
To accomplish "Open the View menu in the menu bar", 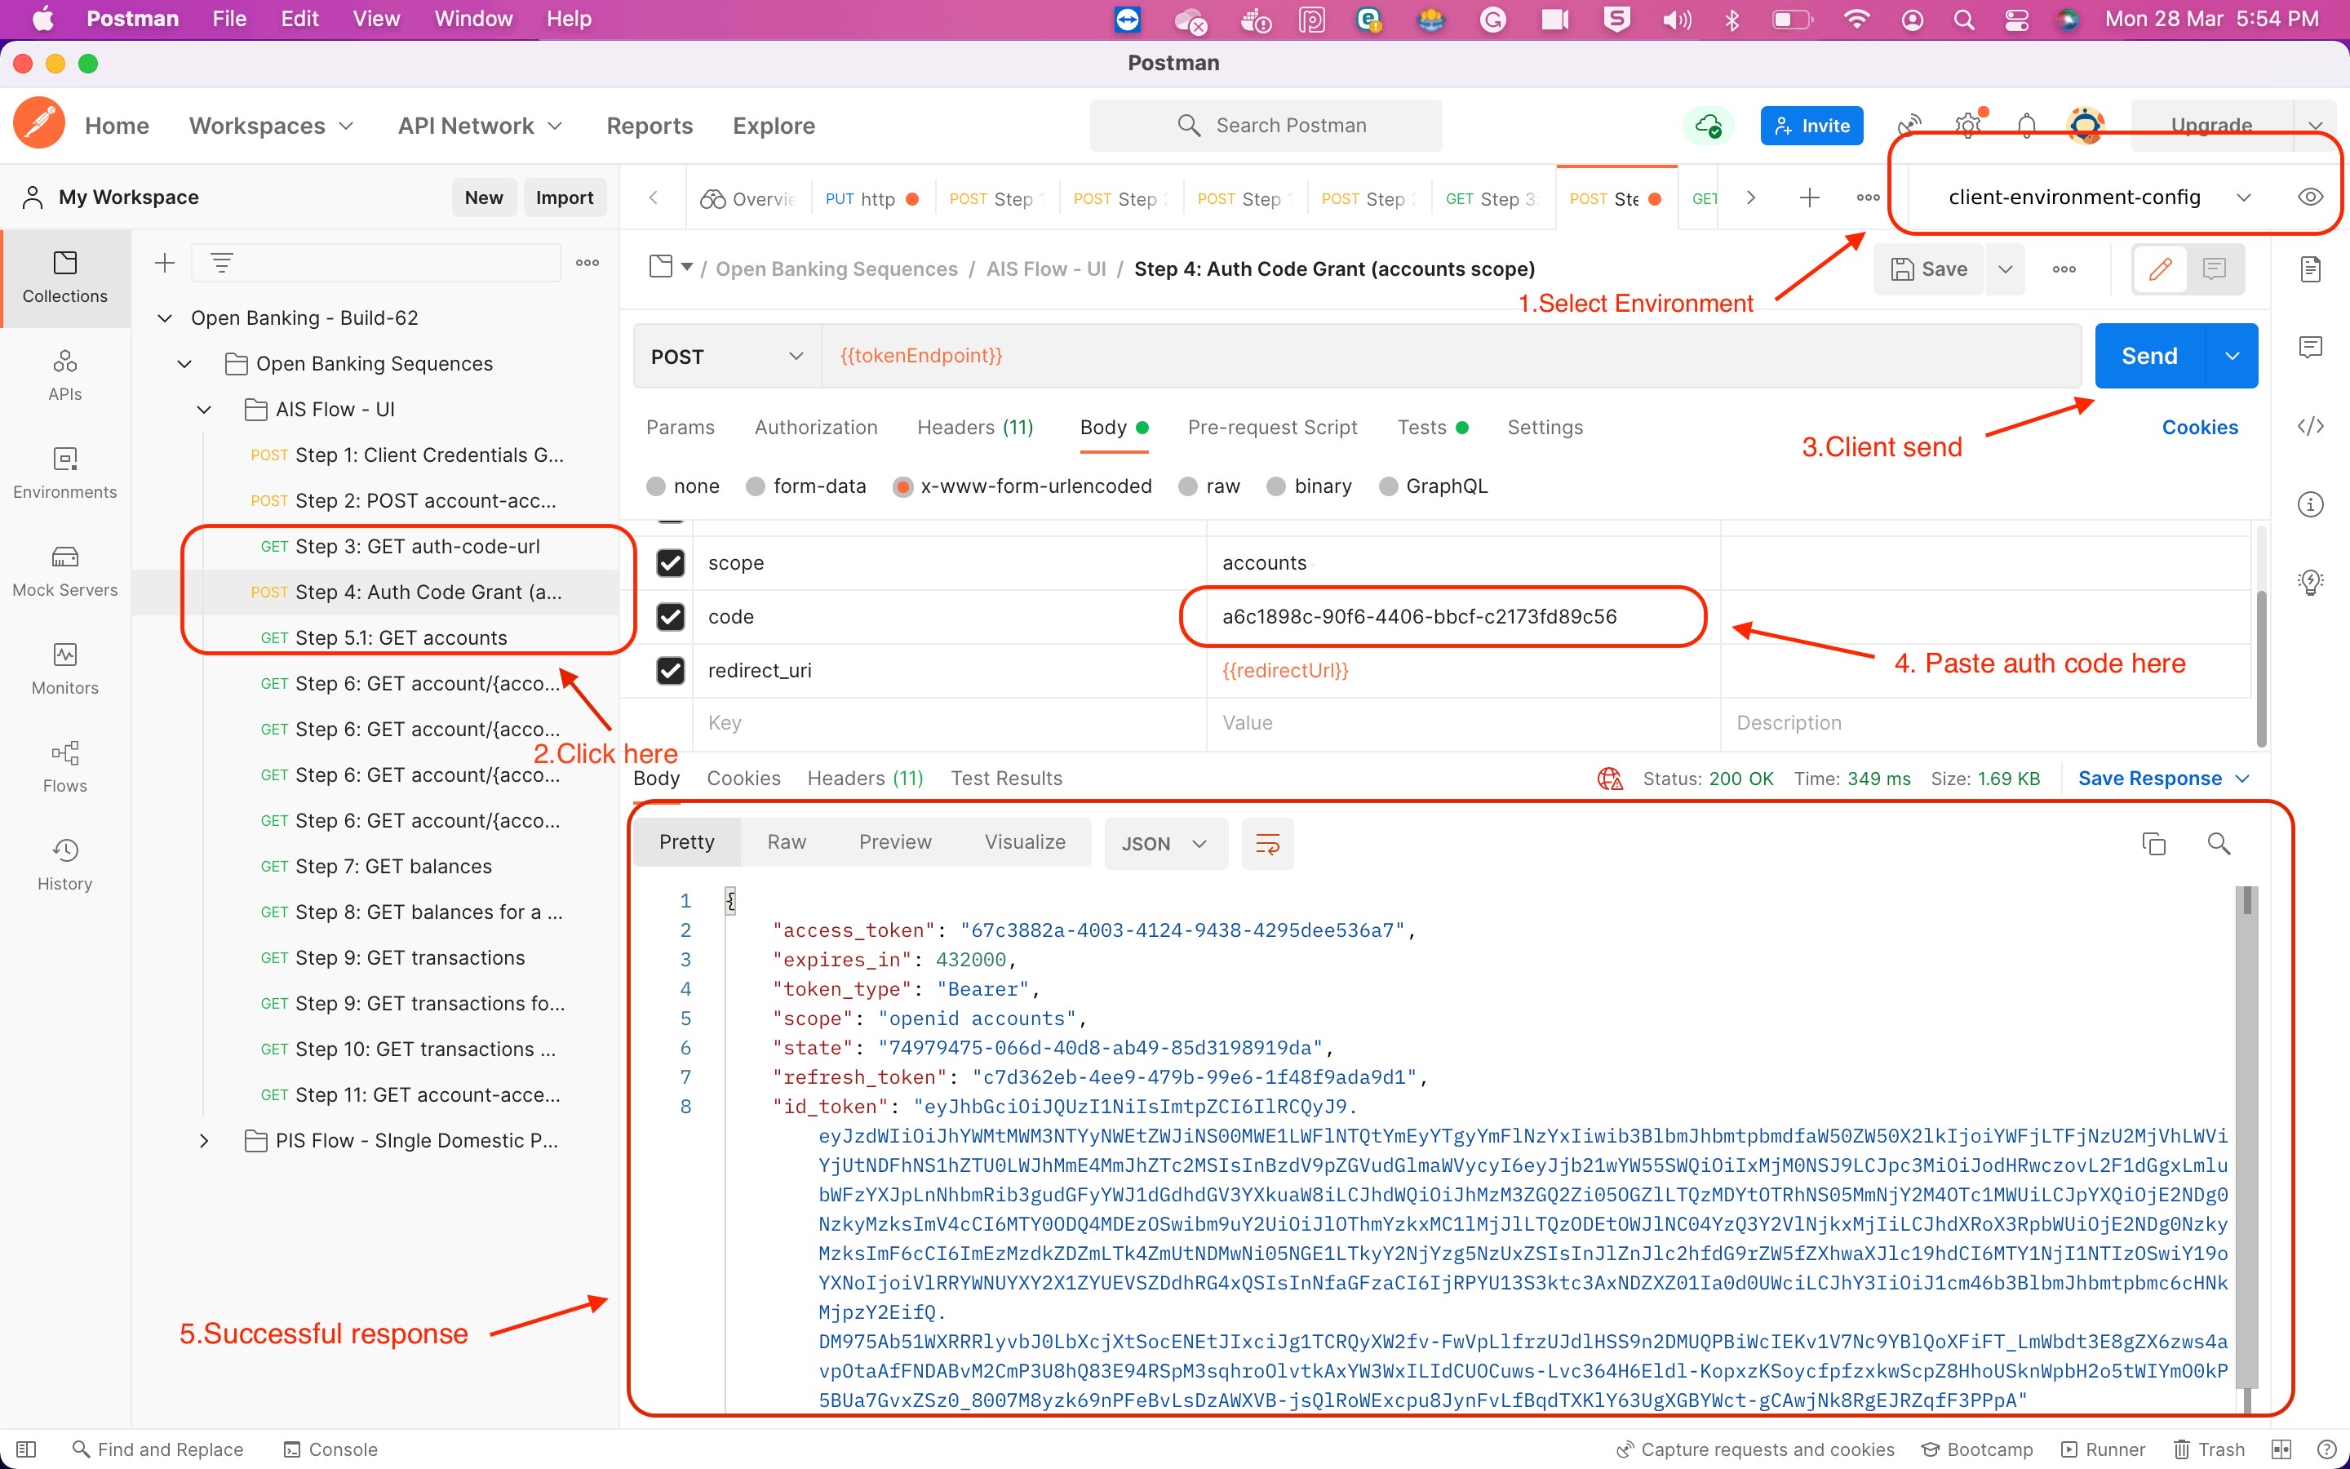I will [376, 19].
